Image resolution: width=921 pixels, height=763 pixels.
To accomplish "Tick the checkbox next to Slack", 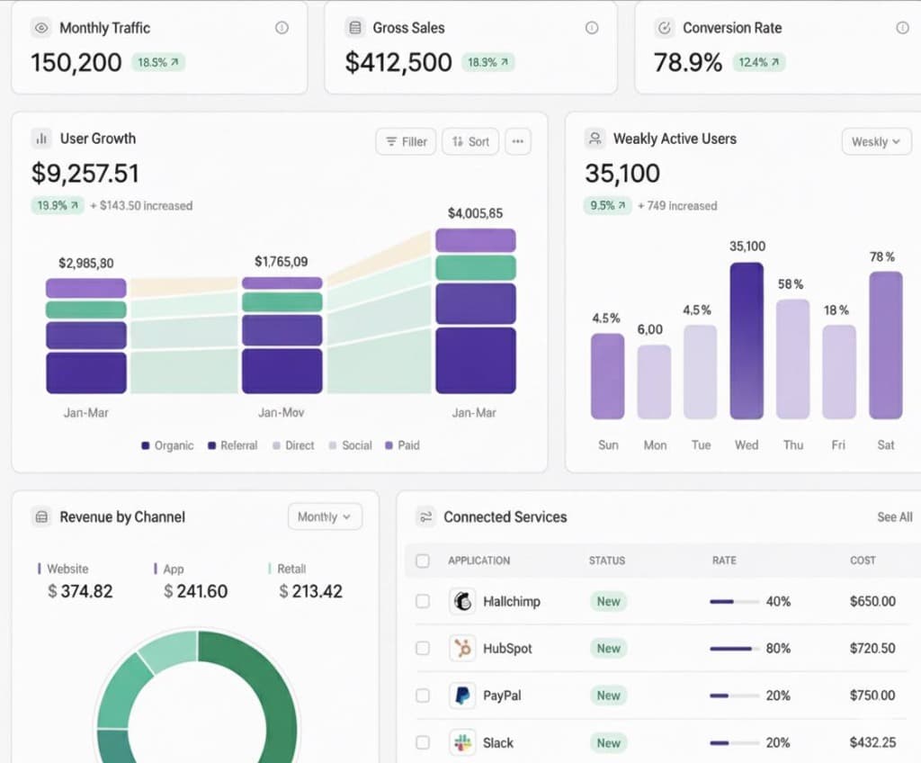I will coord(423,742).
